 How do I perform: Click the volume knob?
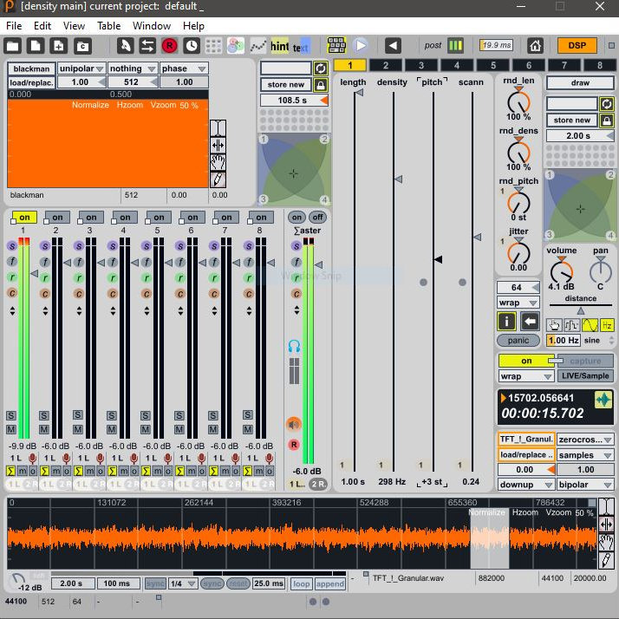pyautogui.click(x=561, y=271)
